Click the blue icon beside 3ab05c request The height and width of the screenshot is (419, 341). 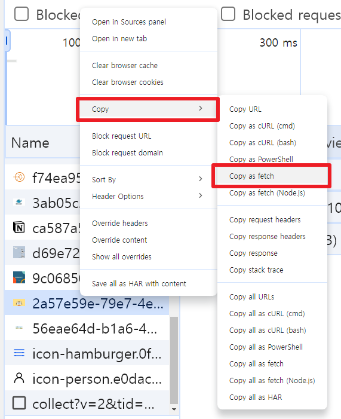pos(19,202)
